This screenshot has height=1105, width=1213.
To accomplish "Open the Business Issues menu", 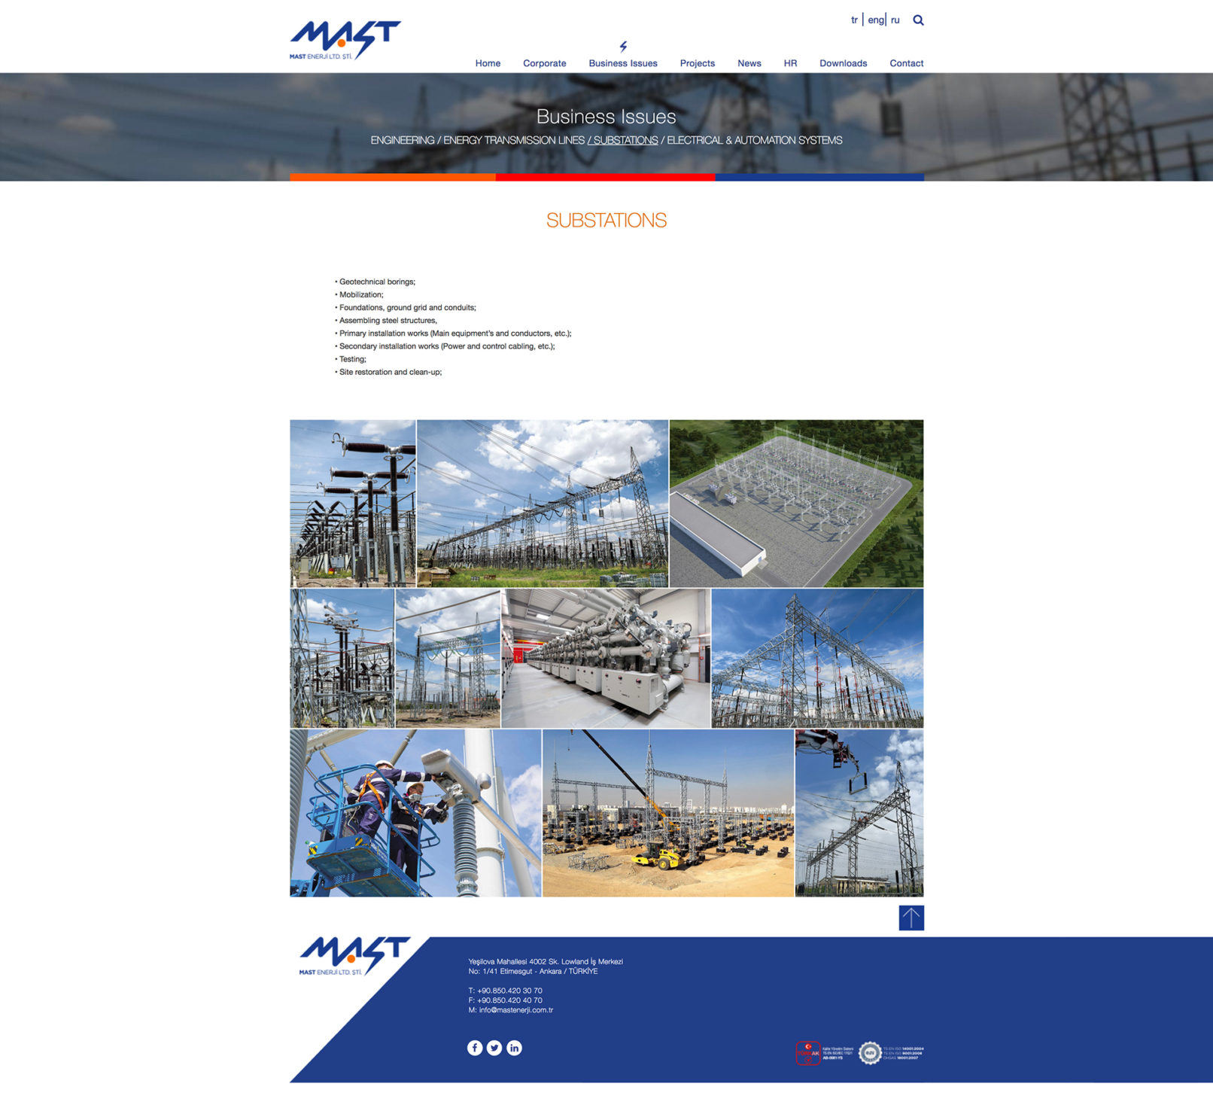I will (622, 63).
